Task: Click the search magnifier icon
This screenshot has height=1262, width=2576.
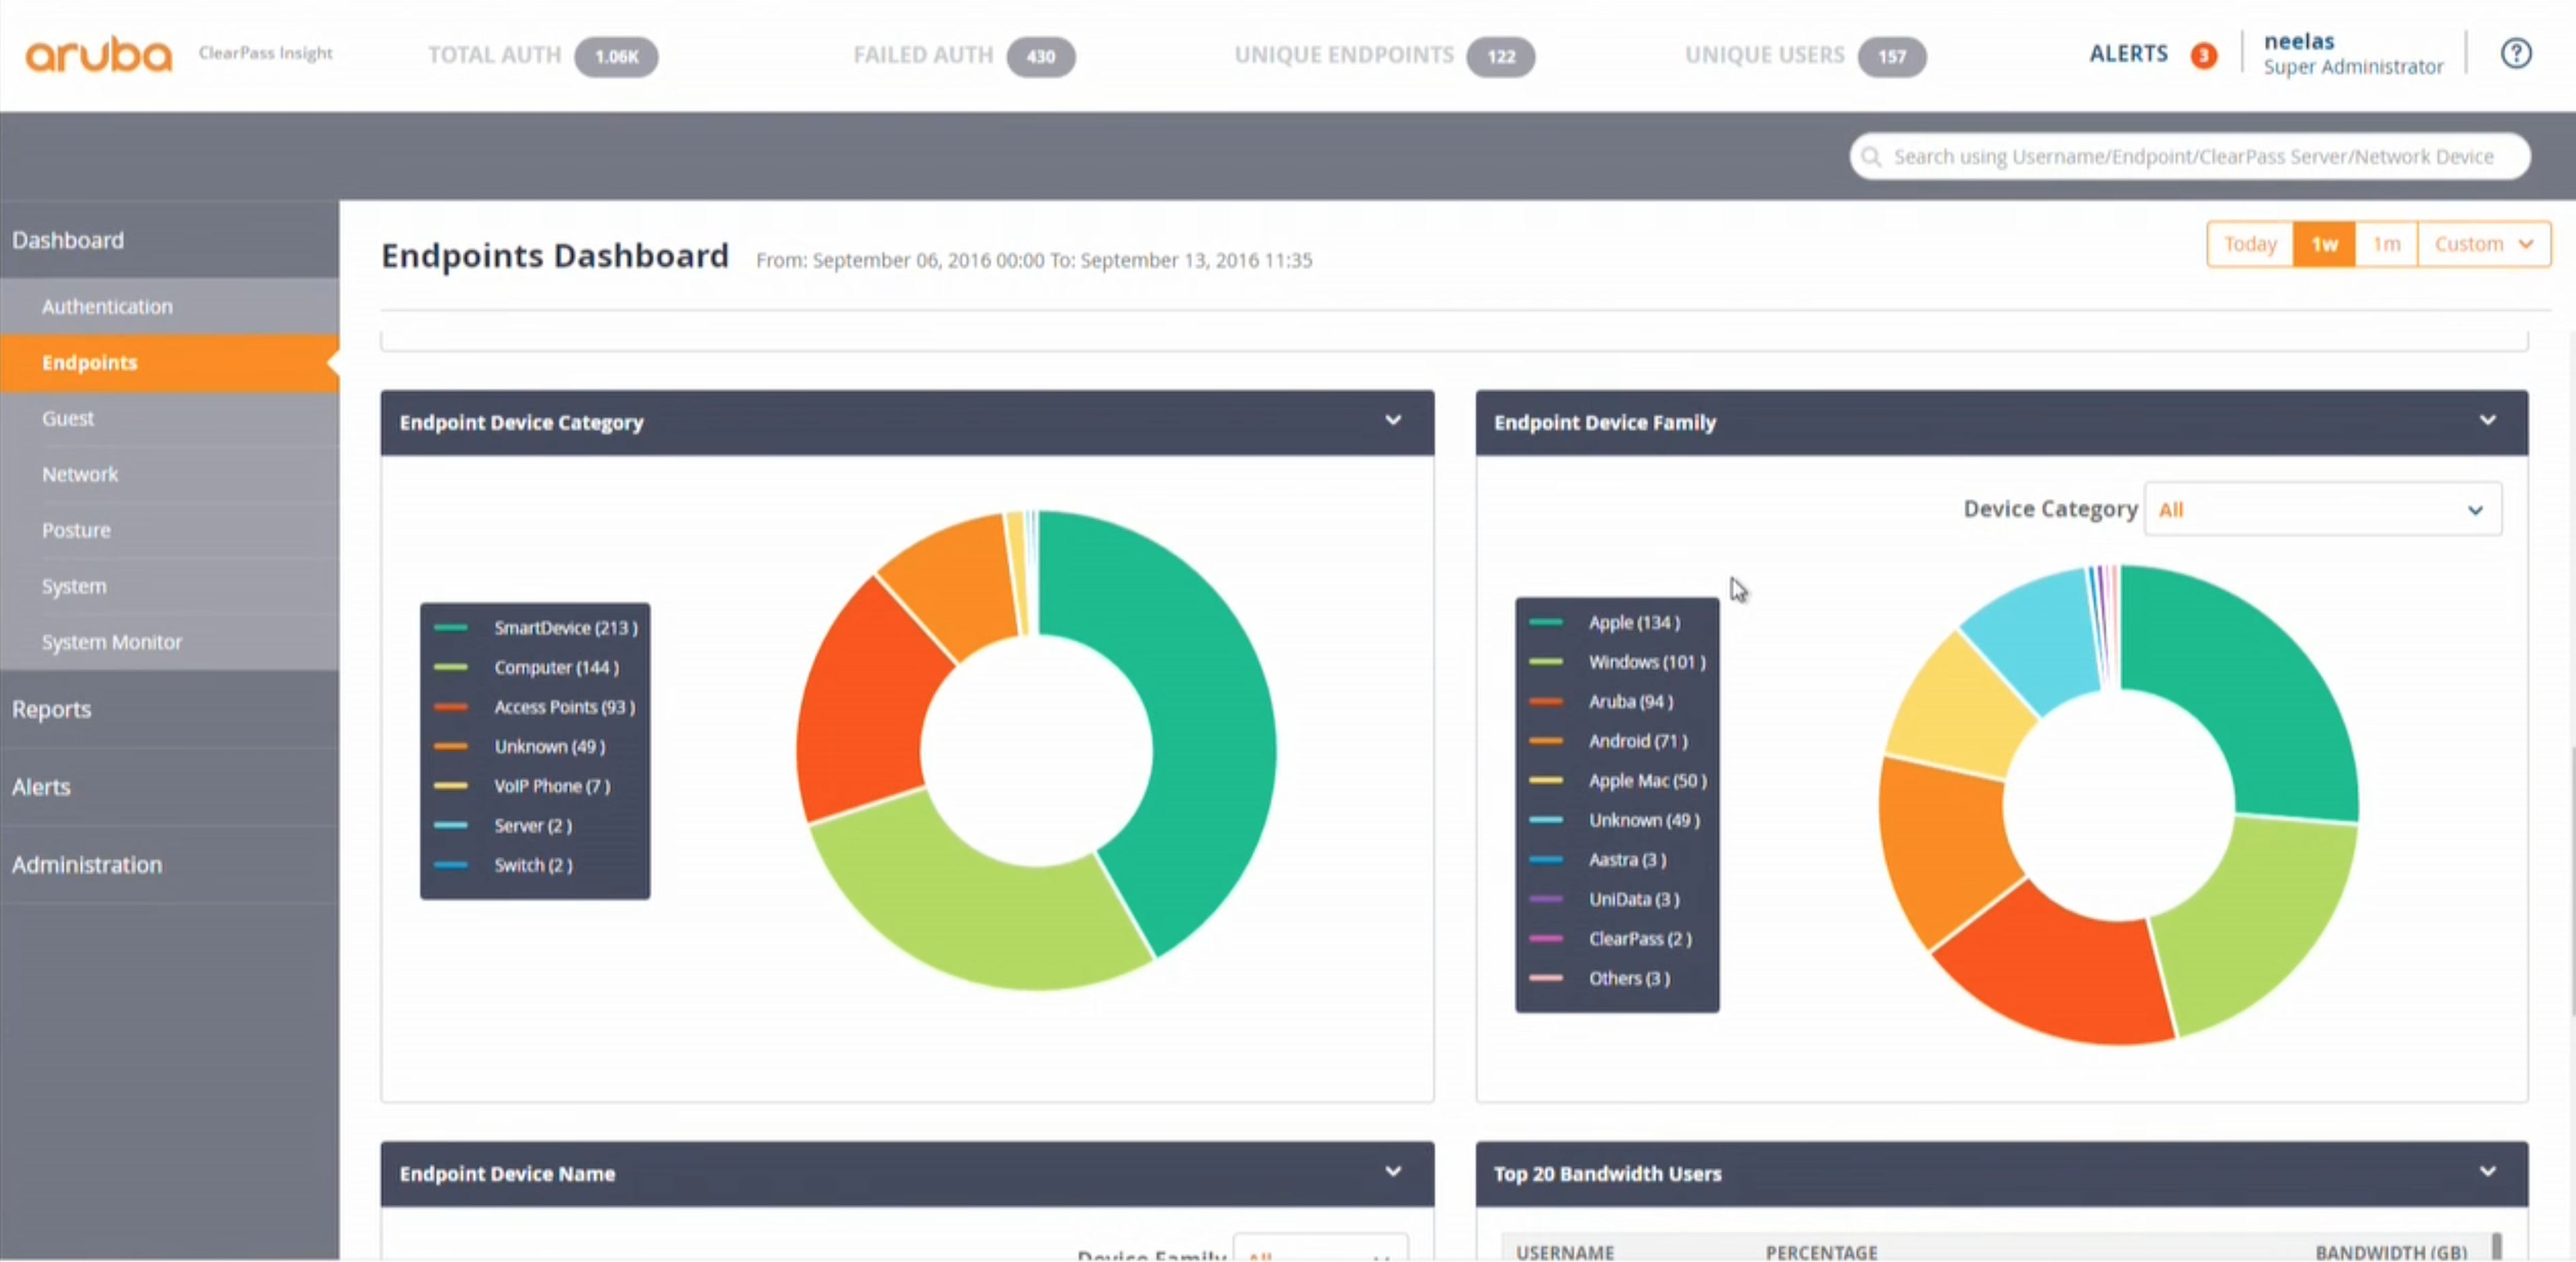Action: point(1871,157)
